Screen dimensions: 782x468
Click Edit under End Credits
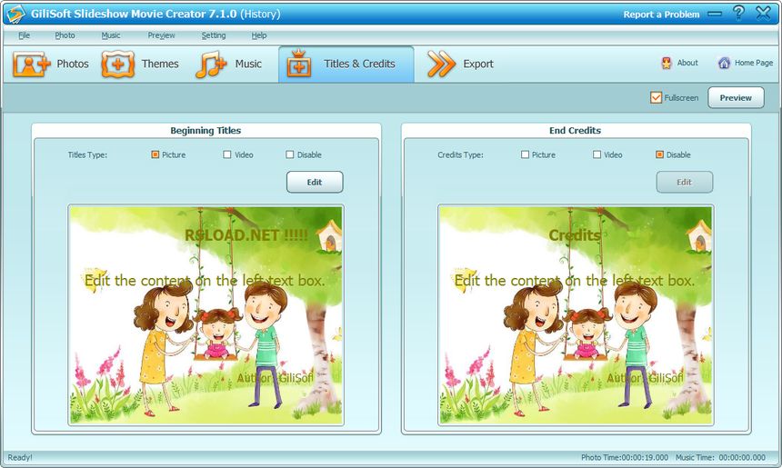click(684, 182)
